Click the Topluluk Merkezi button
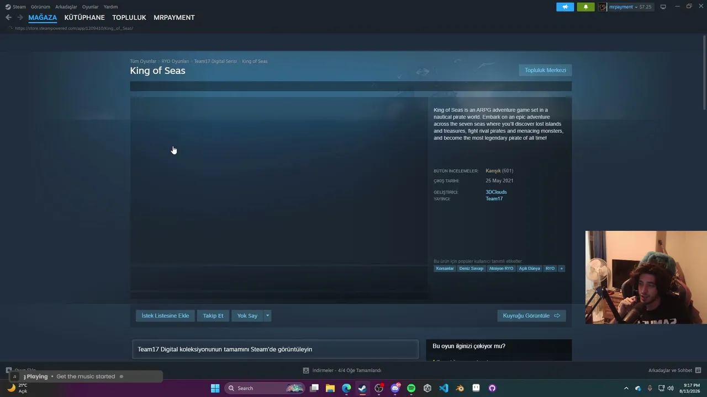Image resolution: width=707 pixels, height=397 pixels. coord(545,70)
